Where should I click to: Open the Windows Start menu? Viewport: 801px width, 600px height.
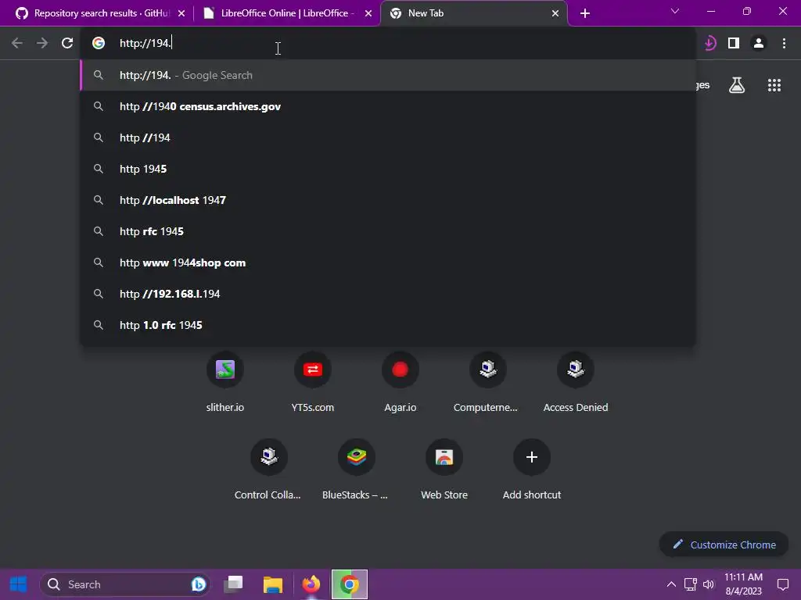coord(19,584)
